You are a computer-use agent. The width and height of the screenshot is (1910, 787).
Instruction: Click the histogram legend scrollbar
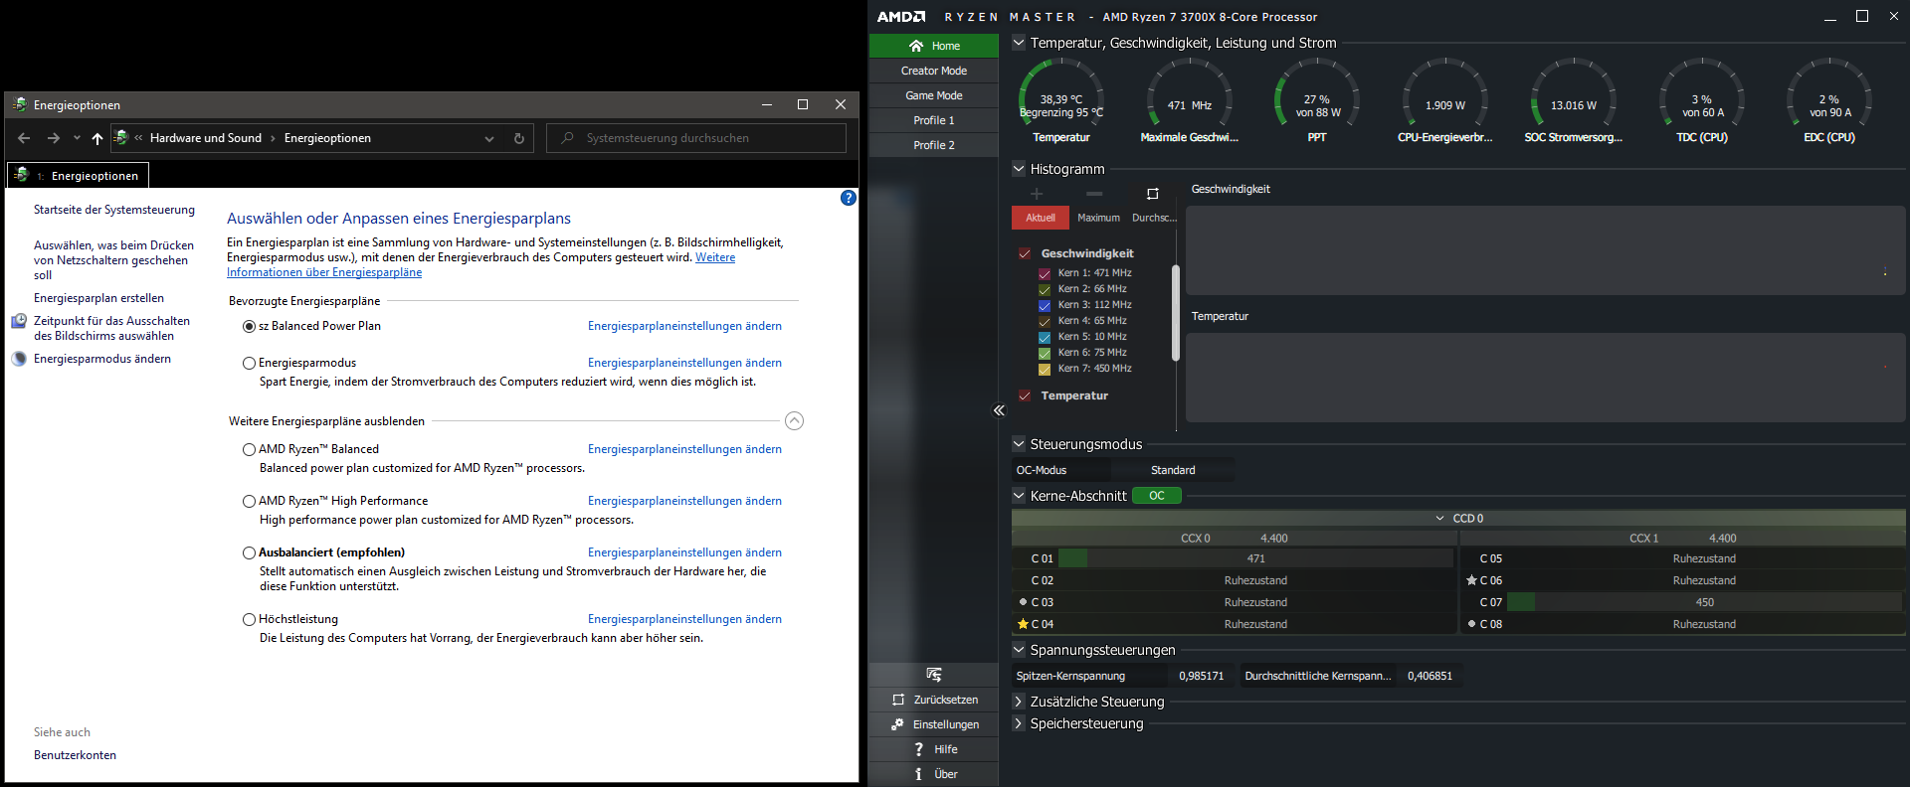coord(1176,313)
